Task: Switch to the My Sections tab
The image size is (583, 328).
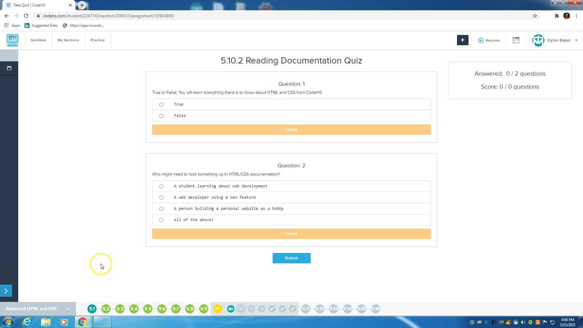Action: point(68,40)
